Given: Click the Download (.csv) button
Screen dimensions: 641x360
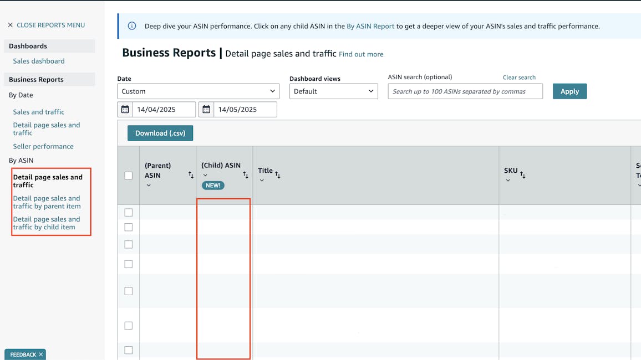Looking at the screenshot, I should pos(160,133).
